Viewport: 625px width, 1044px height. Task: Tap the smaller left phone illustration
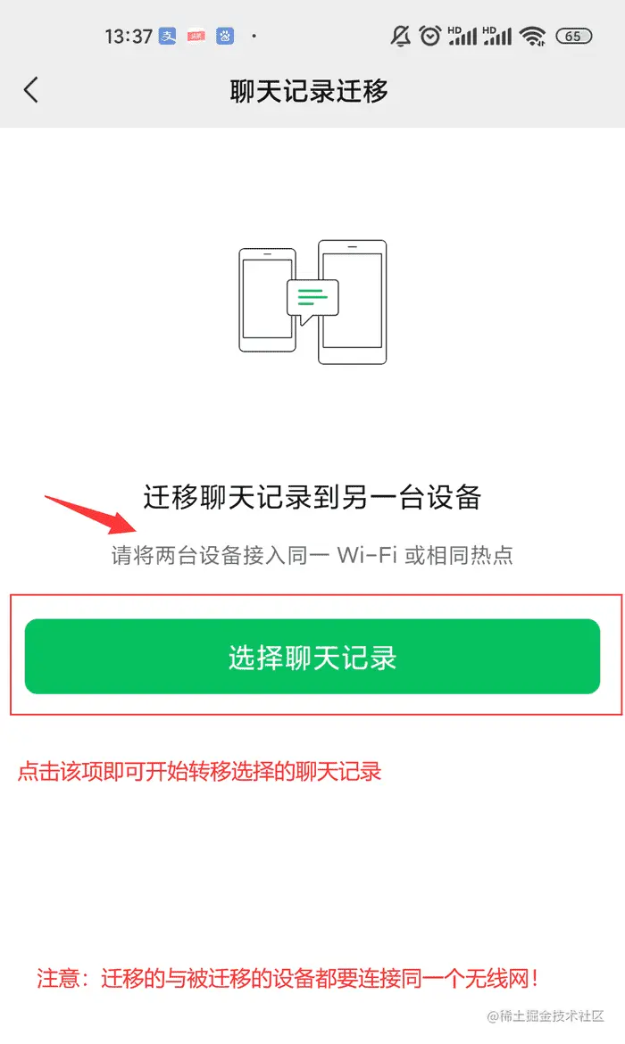(267, 301)
